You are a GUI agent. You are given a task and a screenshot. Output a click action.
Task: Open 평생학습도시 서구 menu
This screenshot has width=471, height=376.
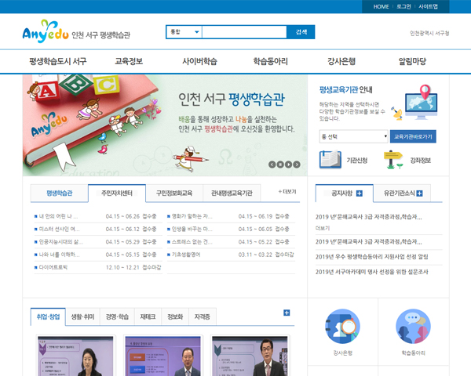pyautogui.click(x=58, y=61)
